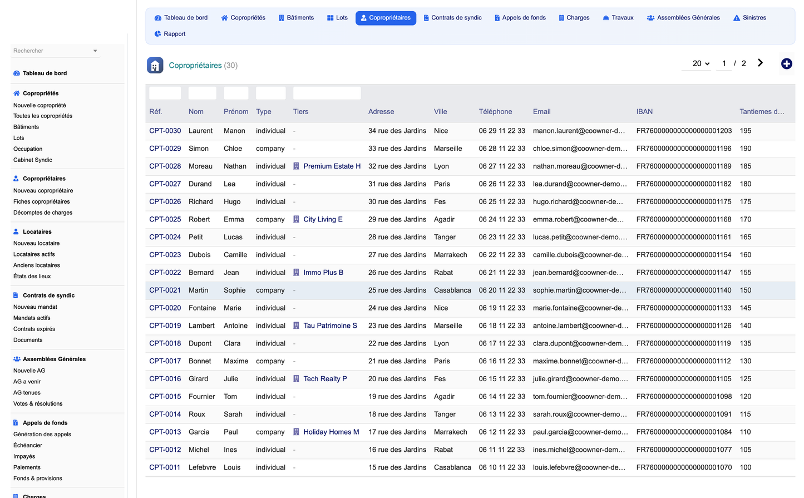Open Nouvelle copropriété in sidebar
Viewport: 804px width, 498px height.
pyautogui.click(x=40, y=106)
